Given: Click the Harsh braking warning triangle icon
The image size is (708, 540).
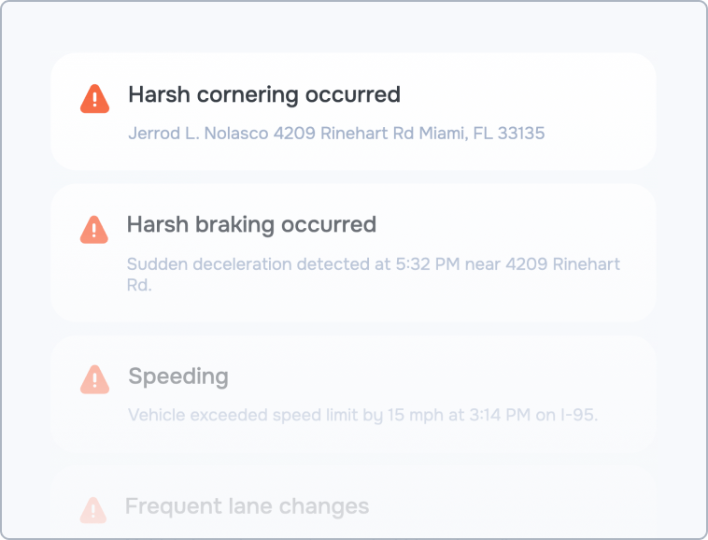Looking at the screenshot, I should 94,229.
